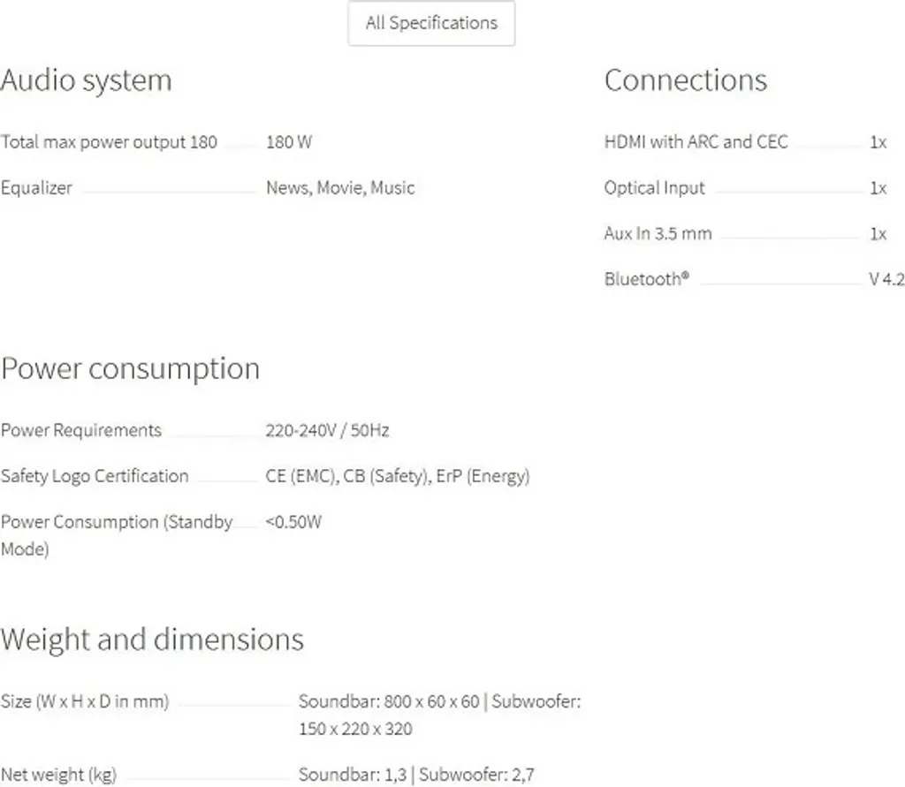Click the Bluetooth label
905x787 pixels.
pyautogui.click(x=646, y=279)
